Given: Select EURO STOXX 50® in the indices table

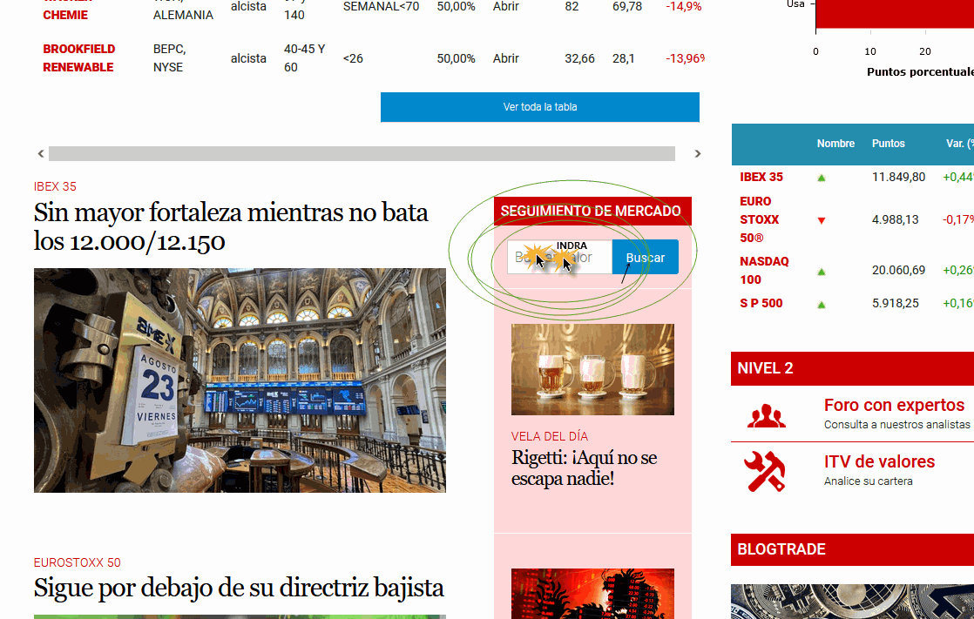Looking at the screenshot, I should [759, 219].
